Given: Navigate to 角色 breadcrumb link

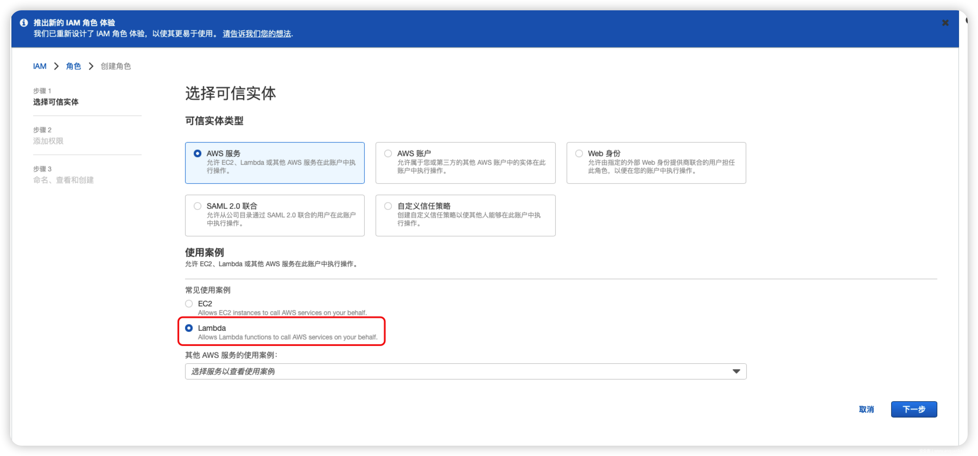Looking at the screenshot, I should pyautogui.click(x=73, y=66).
